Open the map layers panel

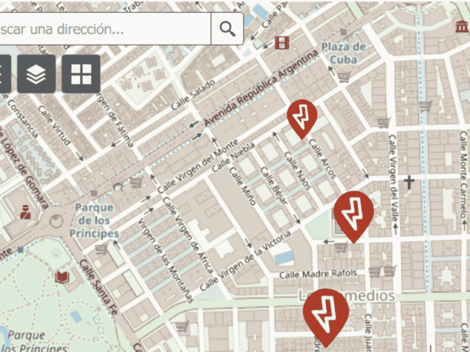pyautogui.click(x=36, y=74)
